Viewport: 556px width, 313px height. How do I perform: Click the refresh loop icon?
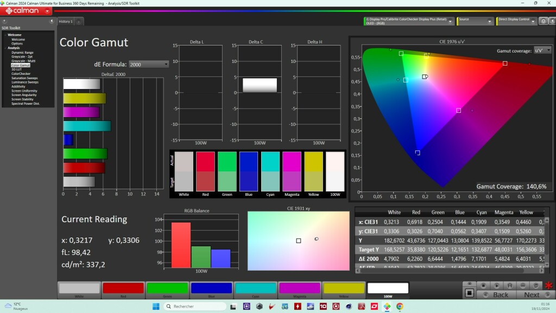point(536,285)
